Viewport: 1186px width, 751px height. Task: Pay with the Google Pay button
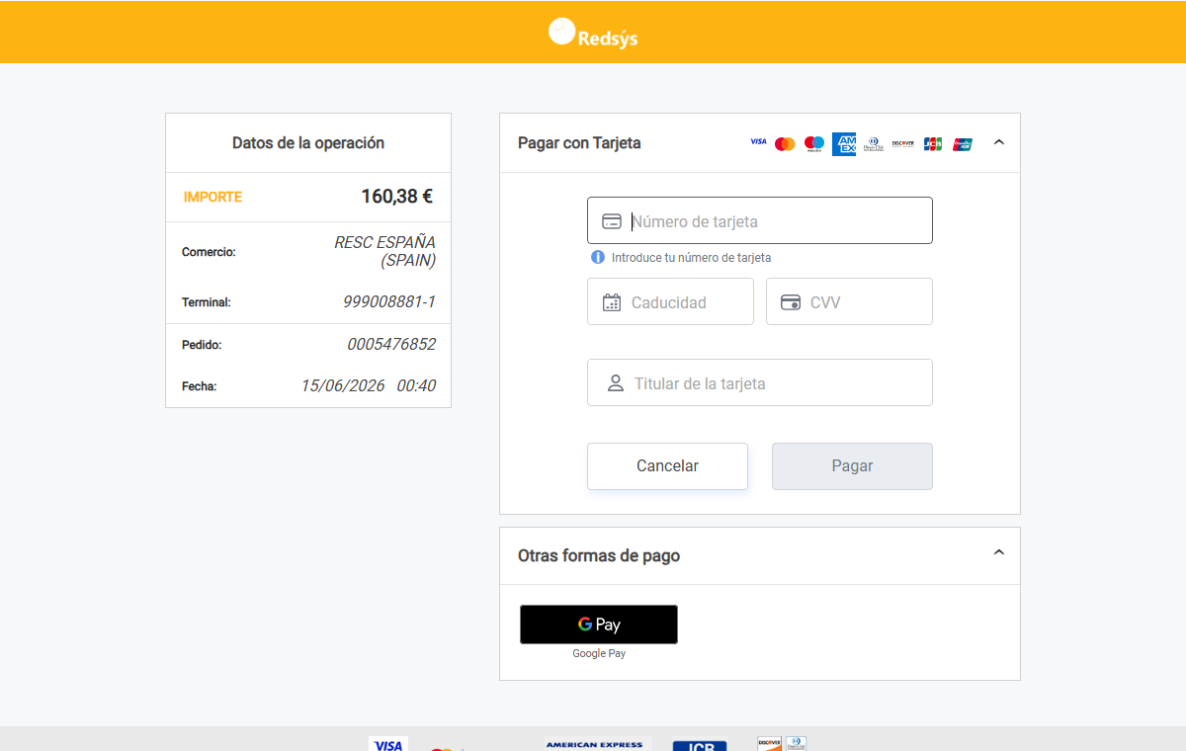click(x=599, y=625)
